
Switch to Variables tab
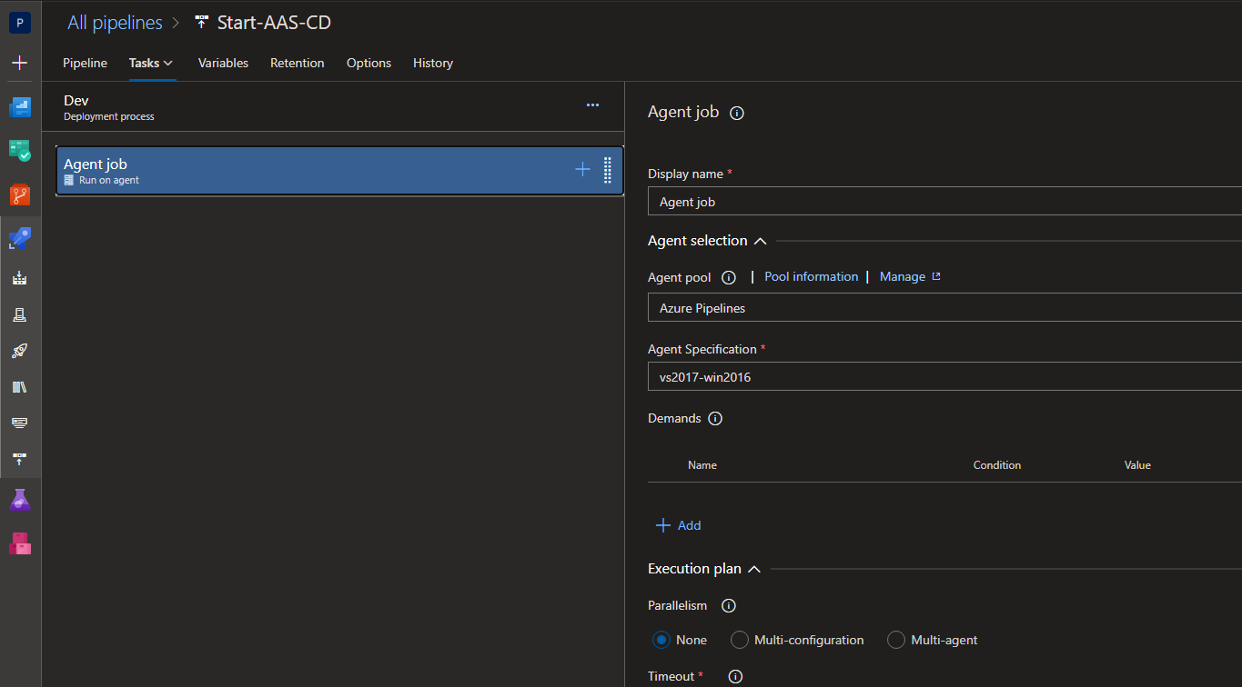(223, 63)
